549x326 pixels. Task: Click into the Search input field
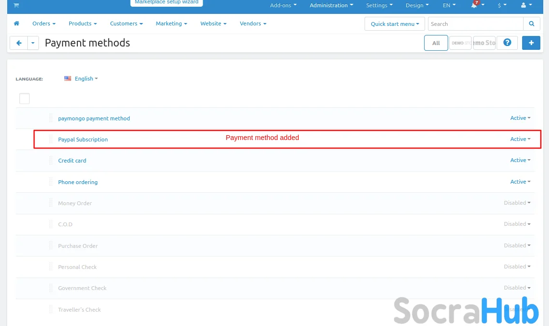(475, 24)
